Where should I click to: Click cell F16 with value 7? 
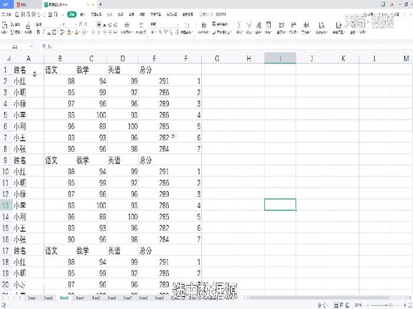click(x=186, y=239)
